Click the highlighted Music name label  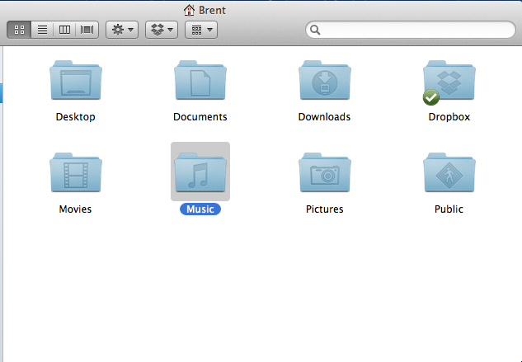(200, 209)
